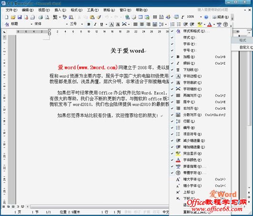Screen dimensions: 253x216
Task: Click the Bullets list toolbar icon
Action: (179, 24)
